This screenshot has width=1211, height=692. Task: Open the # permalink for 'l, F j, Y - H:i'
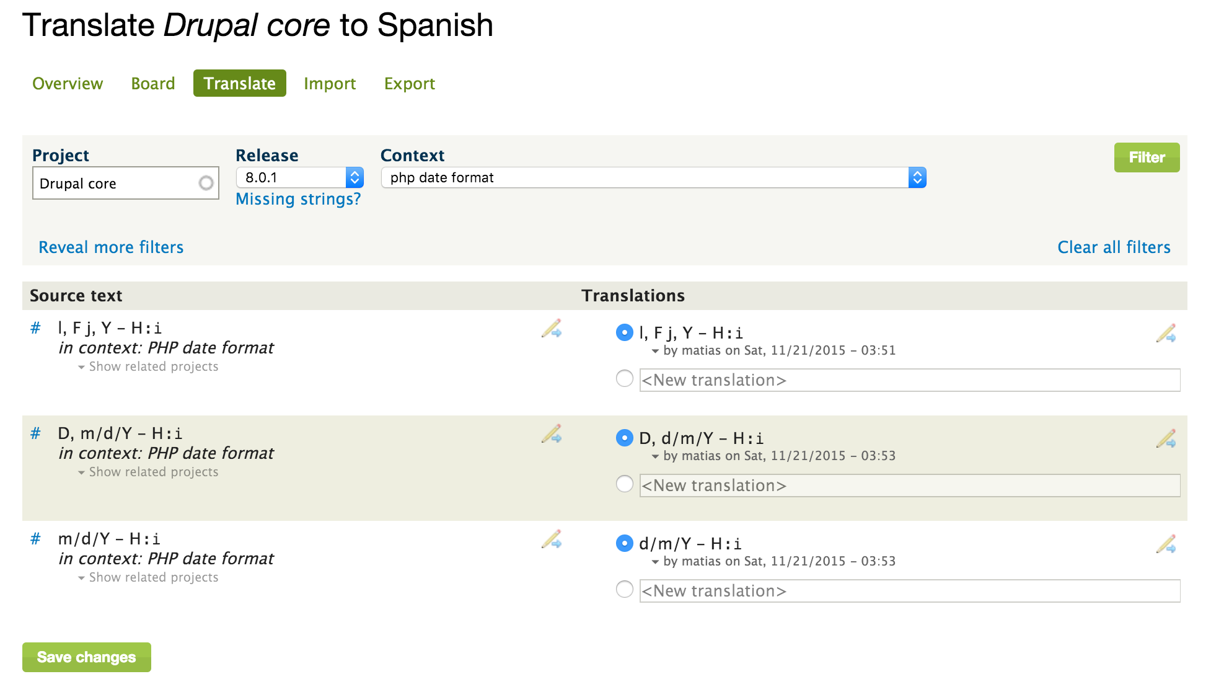tap(35, 328)
